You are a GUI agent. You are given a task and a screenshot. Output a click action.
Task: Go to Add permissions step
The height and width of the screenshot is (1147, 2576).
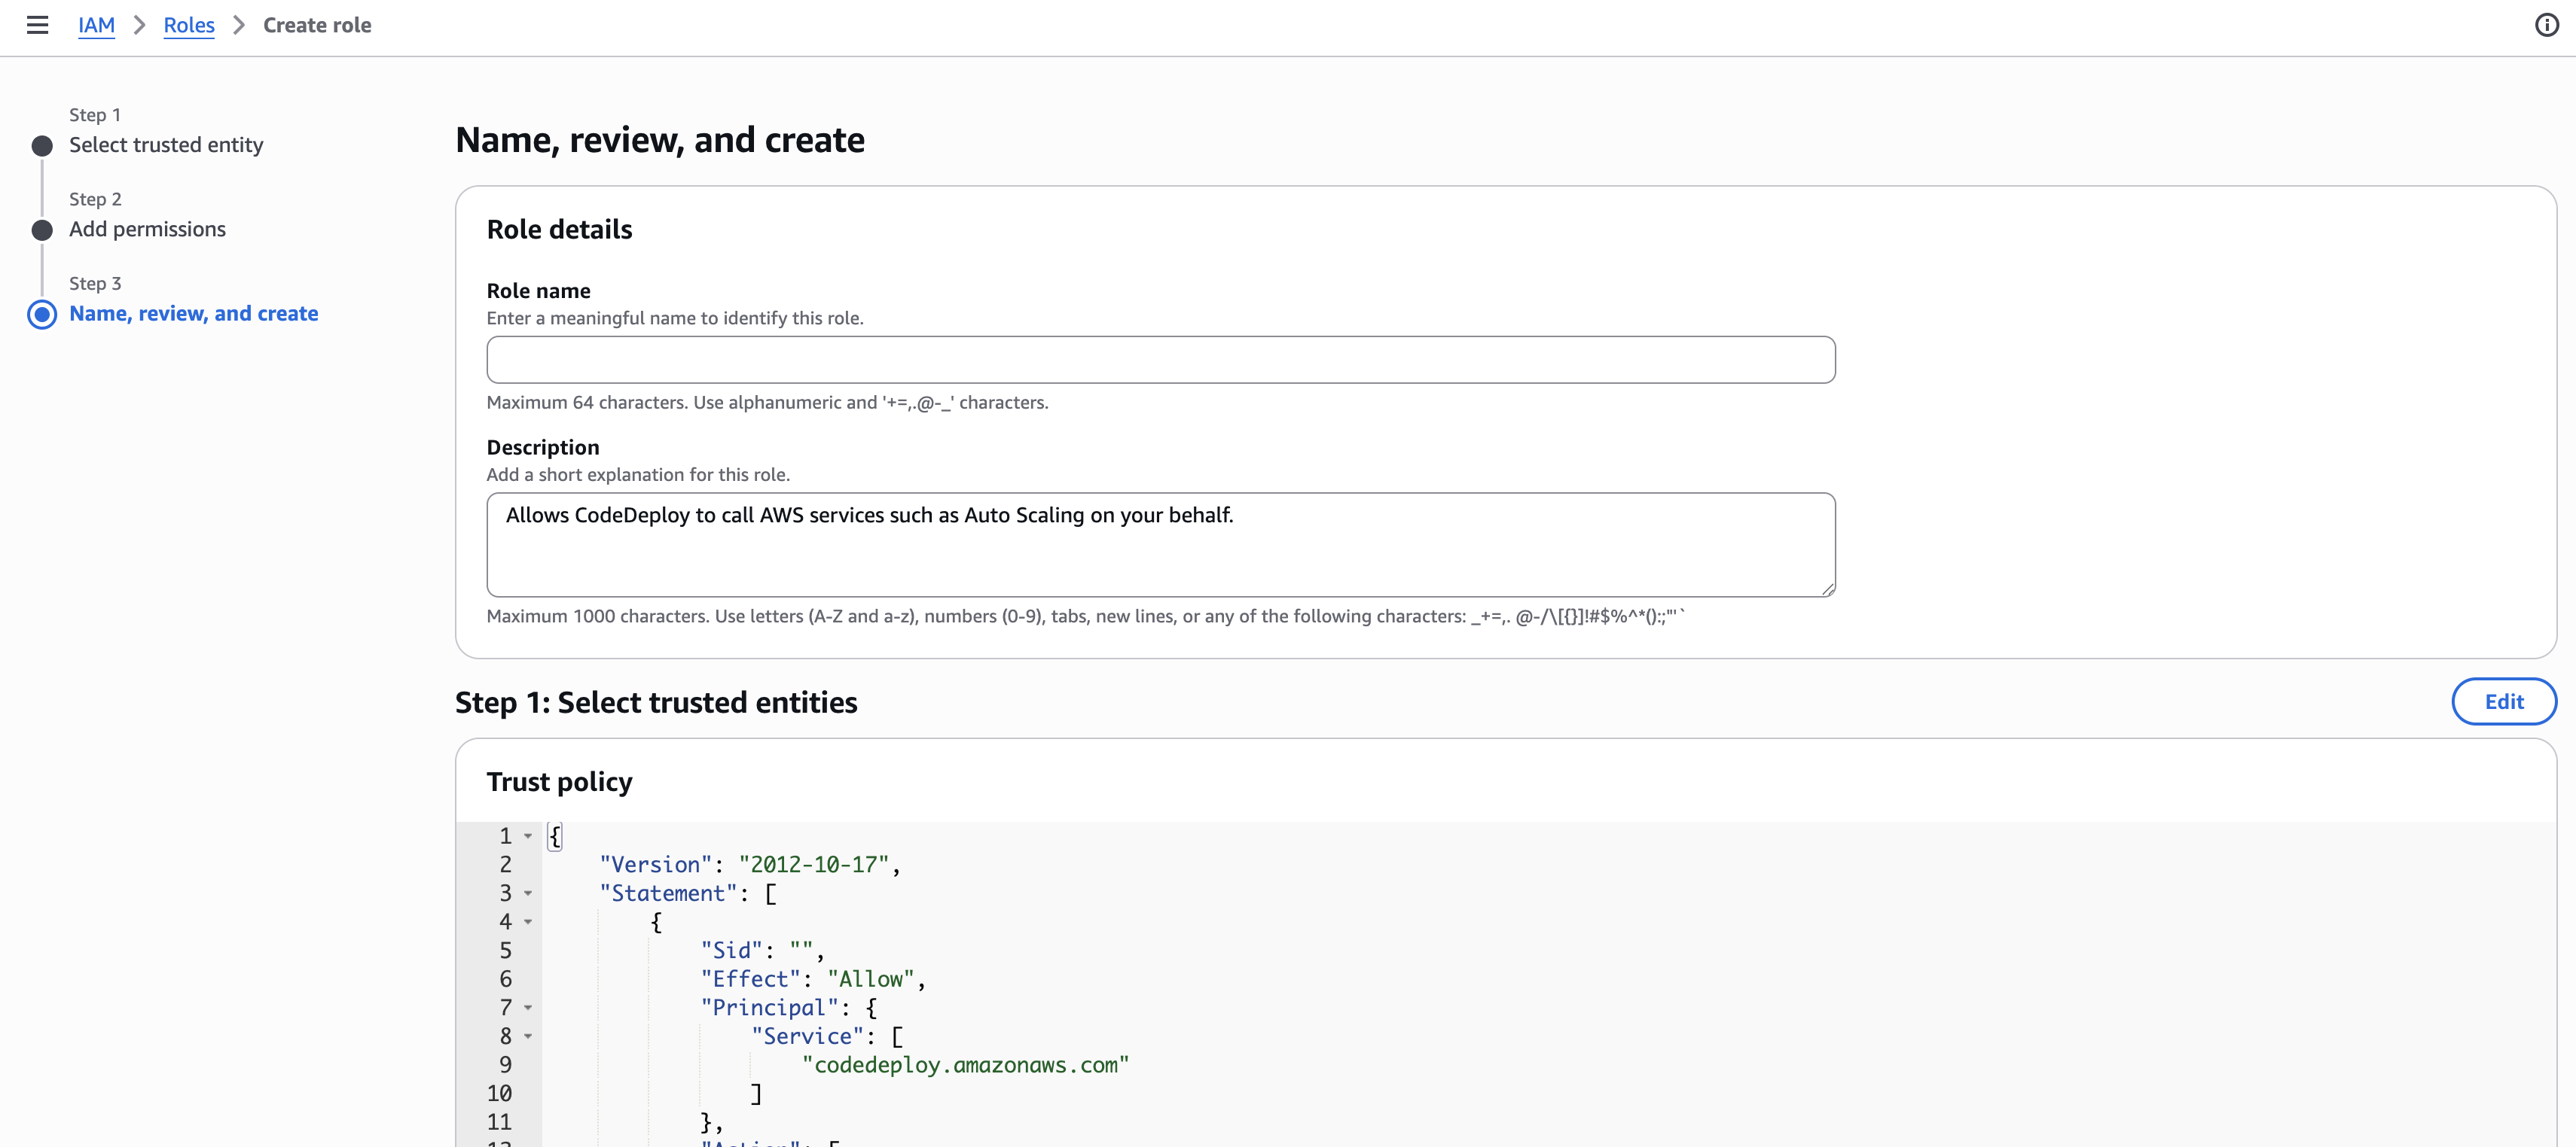(x=147, y=230)
